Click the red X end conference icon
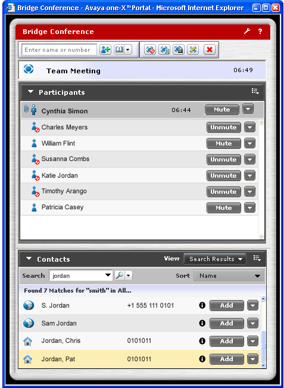 click(210, 49)
